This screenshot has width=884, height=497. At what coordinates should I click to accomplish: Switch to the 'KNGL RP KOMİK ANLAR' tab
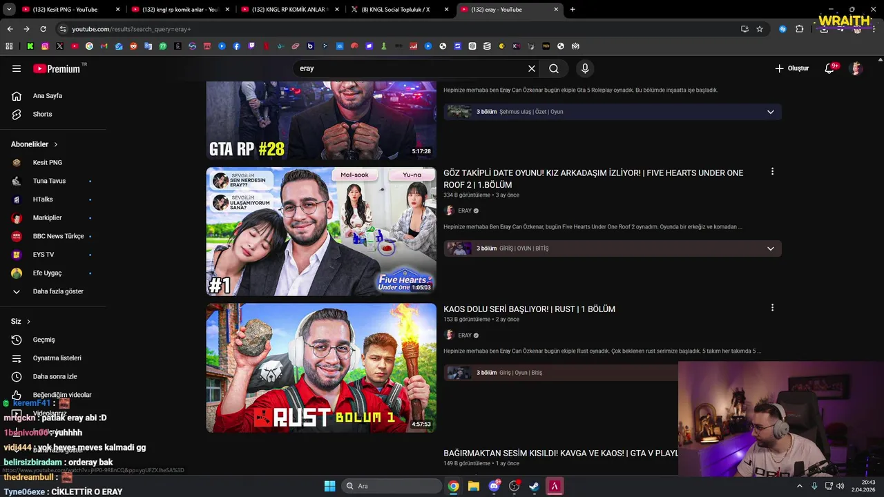click(x=289, y=10)
